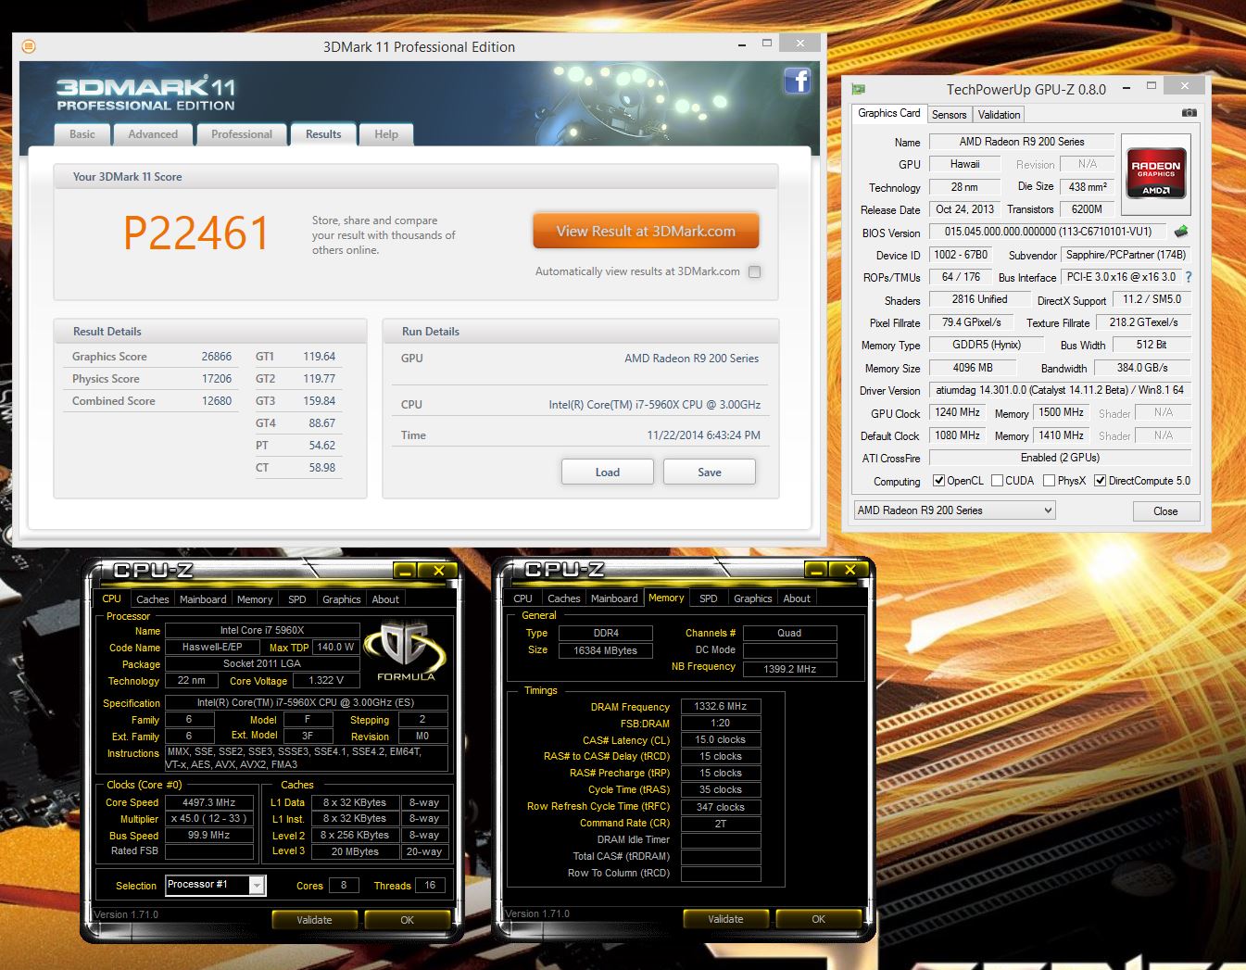1246x970 pixels.
Task: Select the Graphics Card tab in GPU-Z
Action: [889, 113]
